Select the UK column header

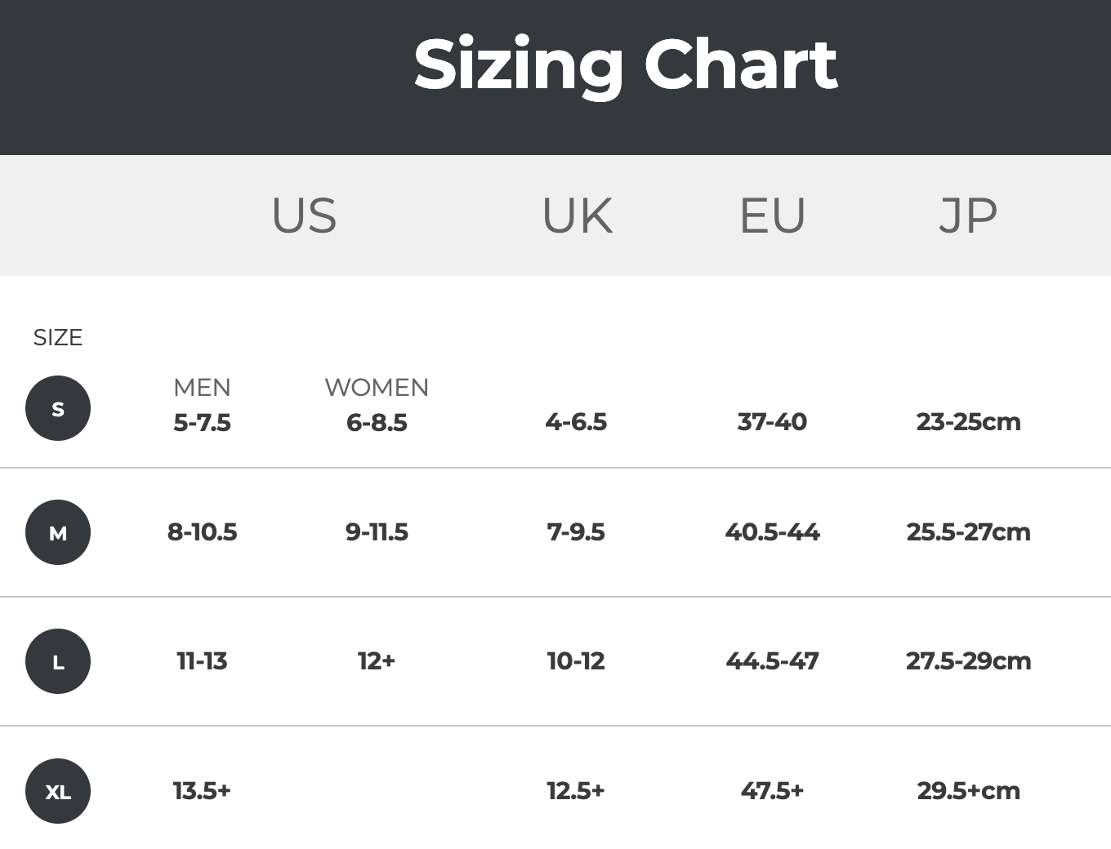(x=577, y=216)
